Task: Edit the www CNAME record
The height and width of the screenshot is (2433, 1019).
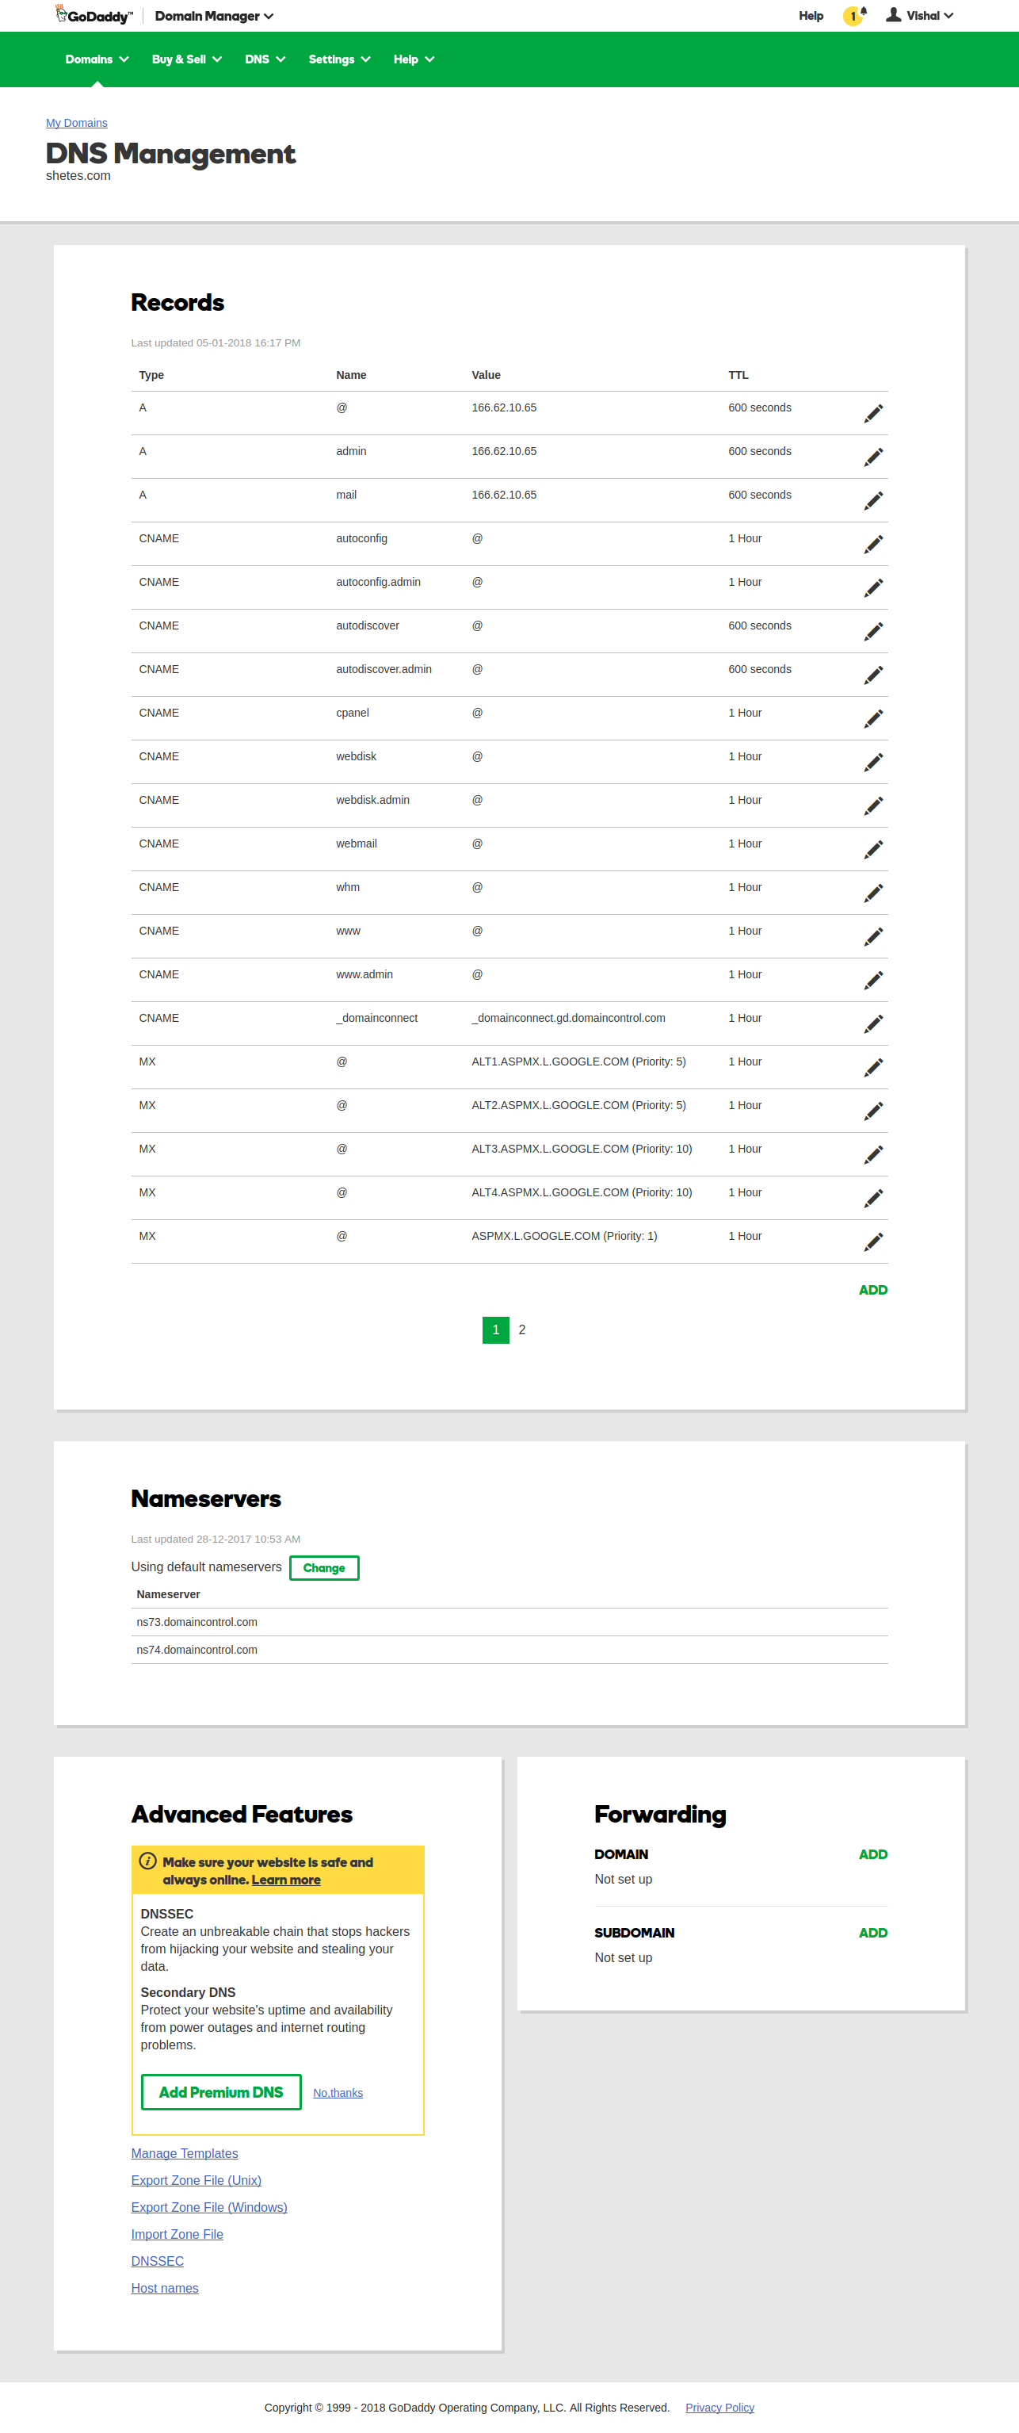Action: click(872, 936)
